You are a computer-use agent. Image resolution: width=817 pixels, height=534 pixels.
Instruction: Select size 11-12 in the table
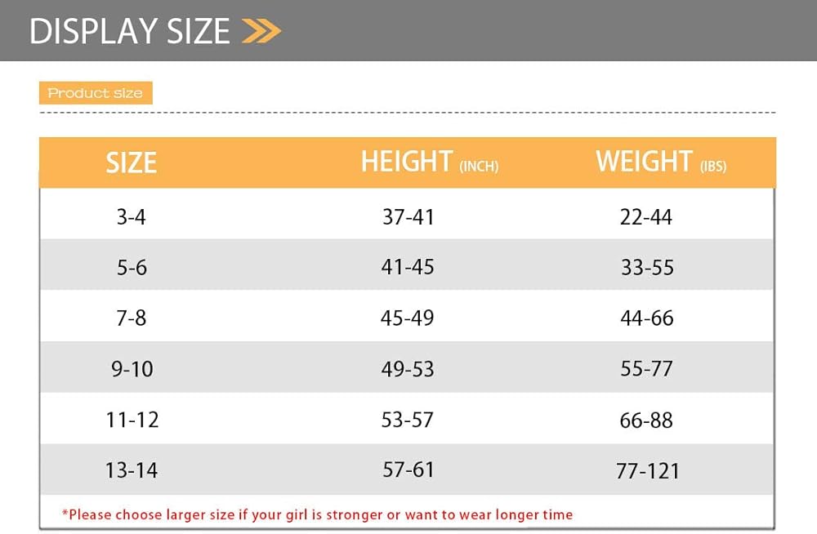(x=132, y=420)
